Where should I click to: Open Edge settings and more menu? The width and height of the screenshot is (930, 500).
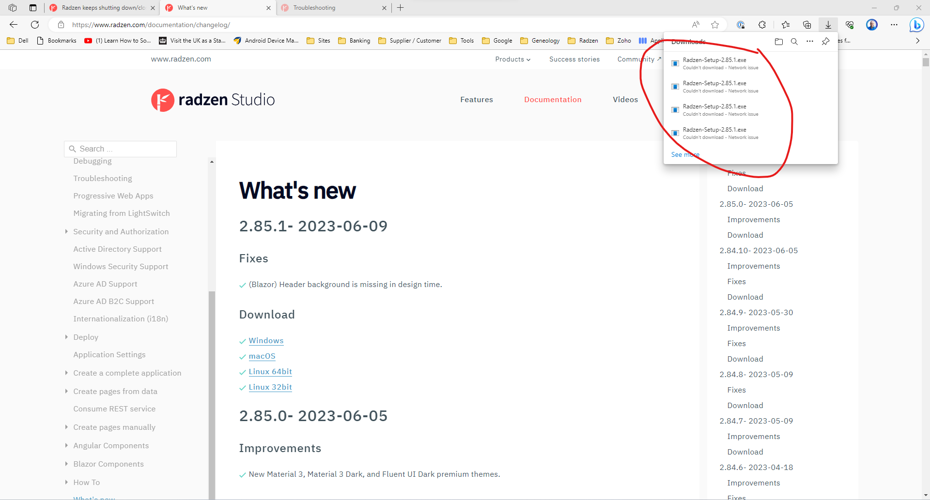[894, 25]
